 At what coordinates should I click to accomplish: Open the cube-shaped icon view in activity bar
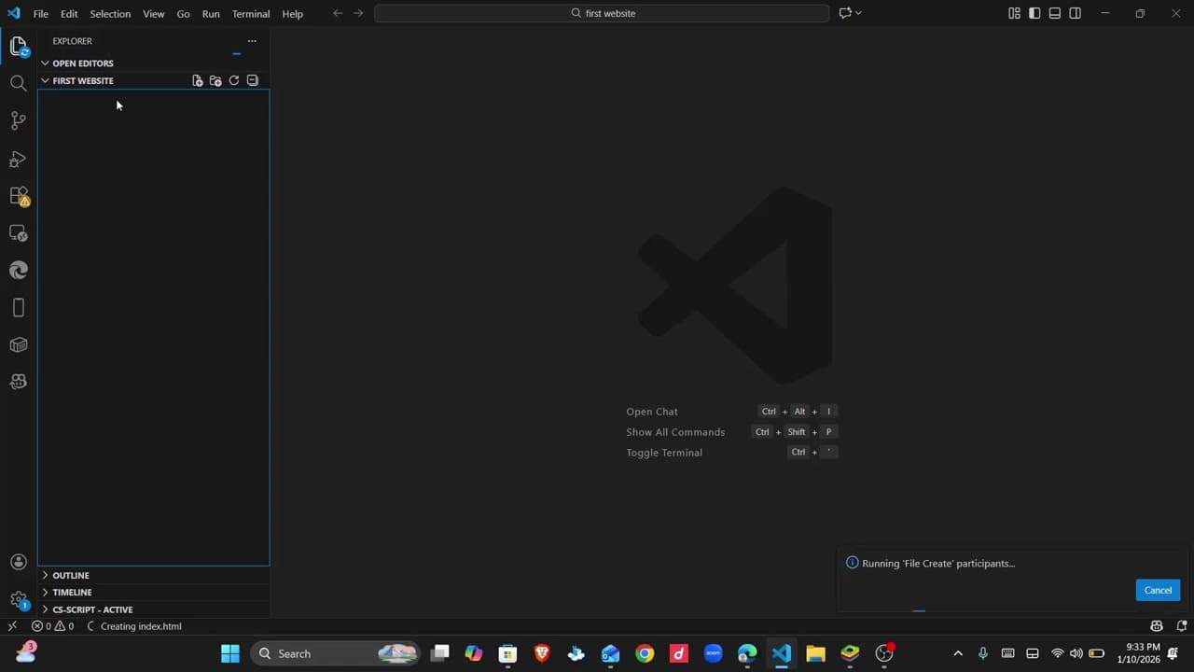(19, 345)
